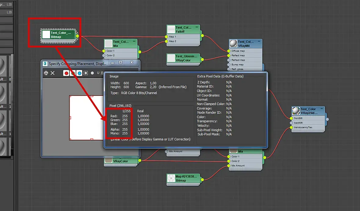Viewport: 360px width, 211px height.
Task: Click the lower Mix node color thumbnail
Action: (x=233, y=151)
